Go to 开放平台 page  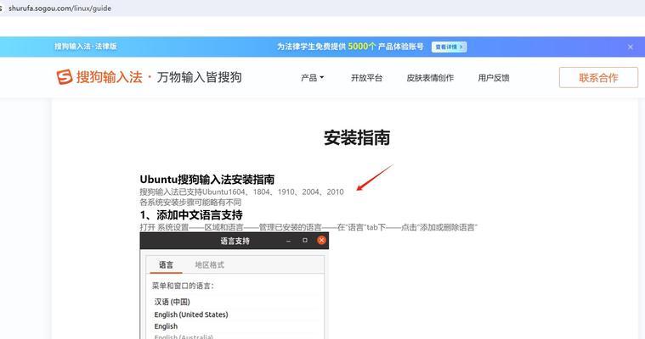tap(366, 78)
